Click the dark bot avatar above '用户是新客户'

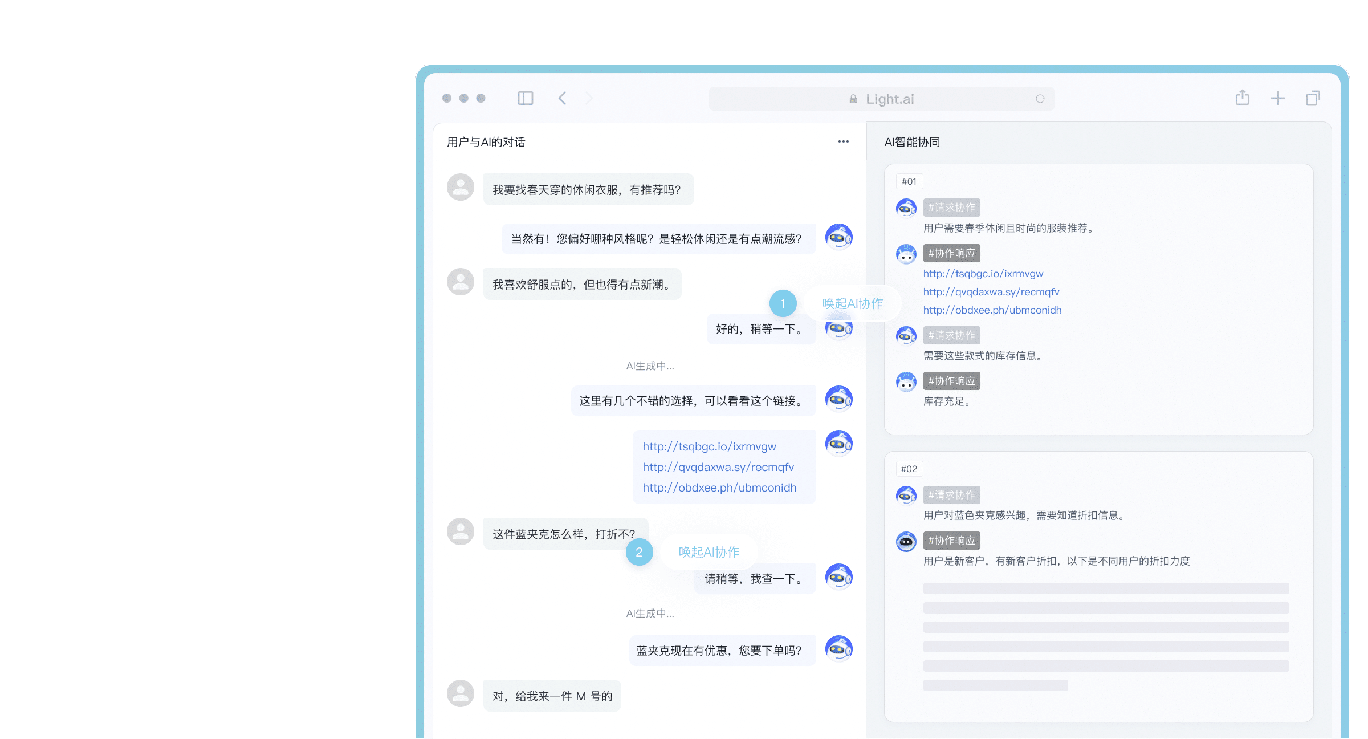click(906, 541)
